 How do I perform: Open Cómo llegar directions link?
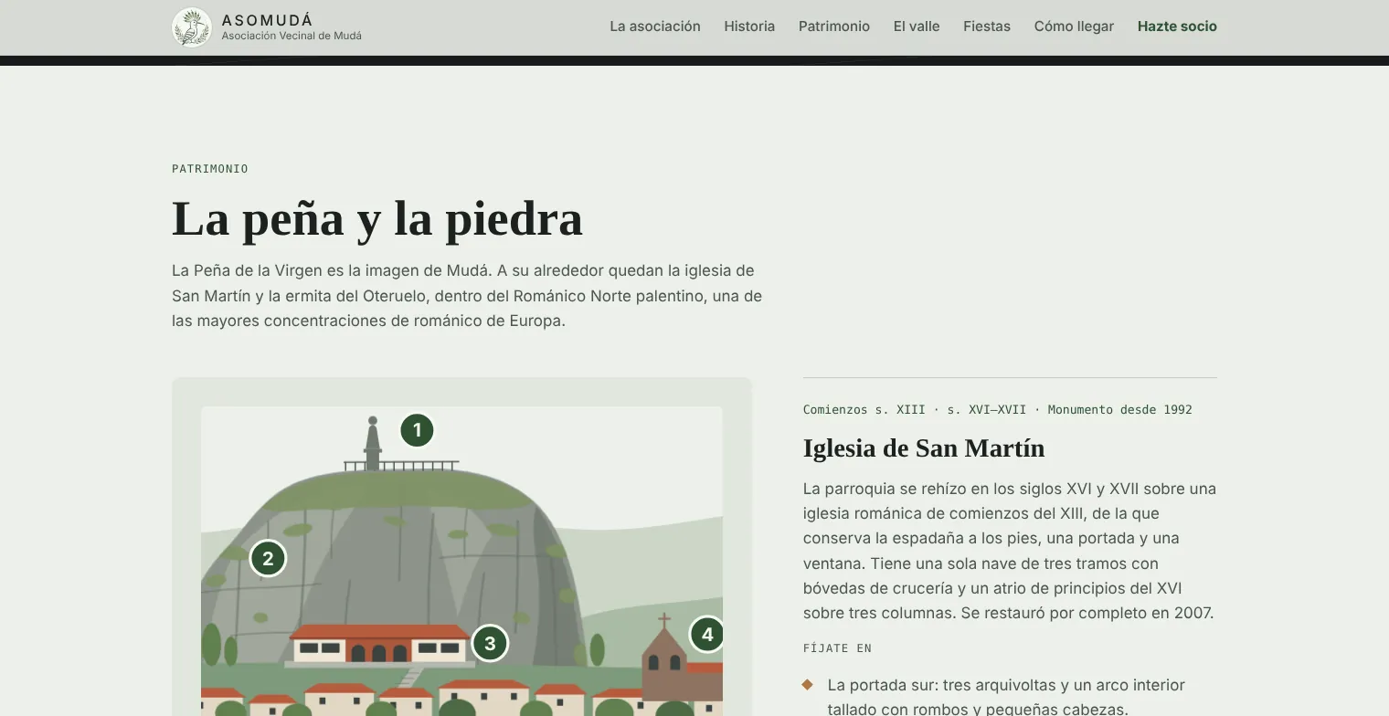click(1074, 26)
